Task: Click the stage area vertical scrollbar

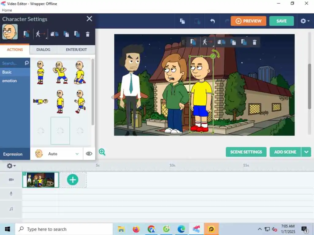Action: pos(309,86)
